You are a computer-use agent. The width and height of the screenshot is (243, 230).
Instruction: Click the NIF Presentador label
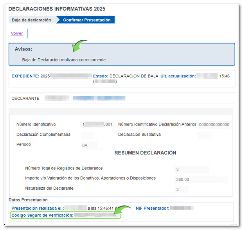coord(152,208)
